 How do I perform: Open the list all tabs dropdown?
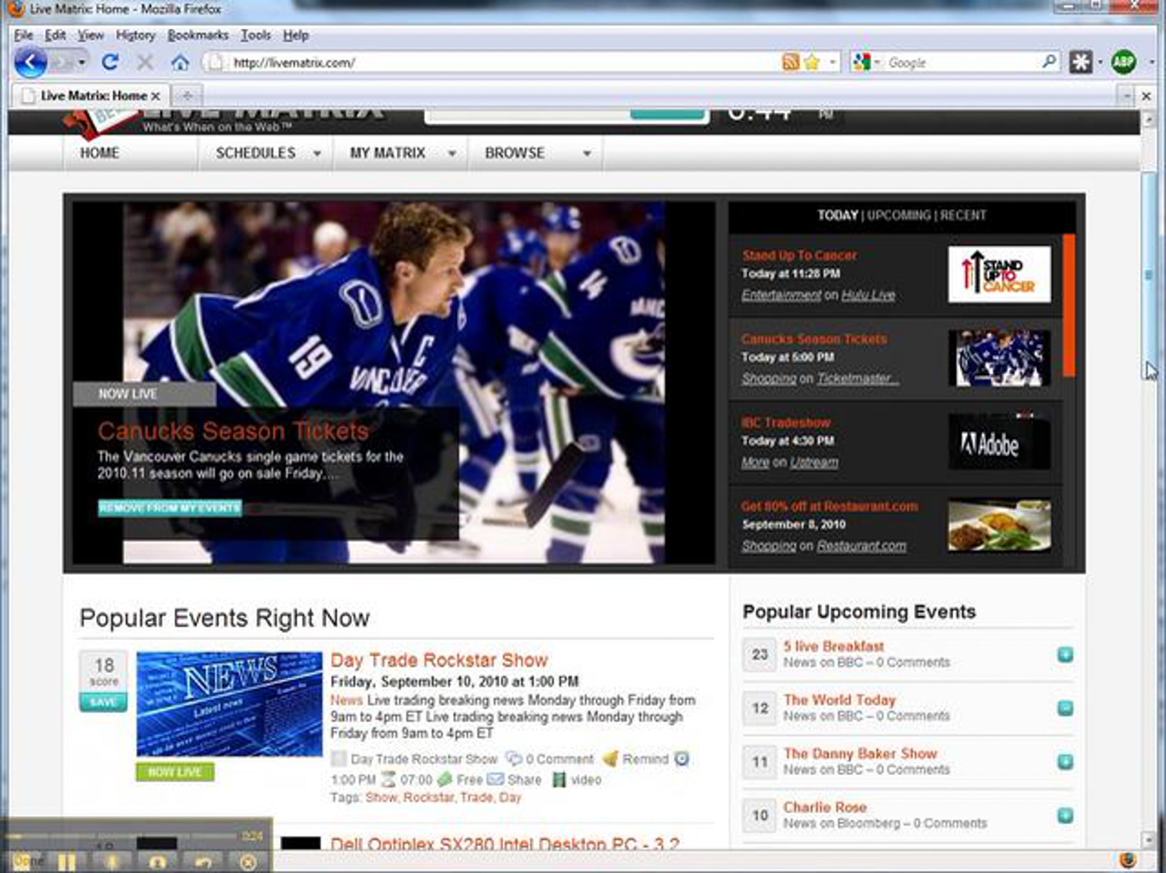[x=1127, y=96]
